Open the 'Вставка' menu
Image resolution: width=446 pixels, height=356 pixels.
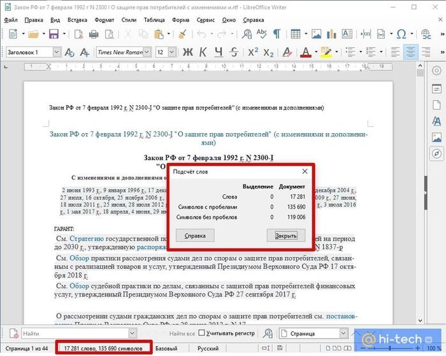pyautogui.click(x=78, y=20)
